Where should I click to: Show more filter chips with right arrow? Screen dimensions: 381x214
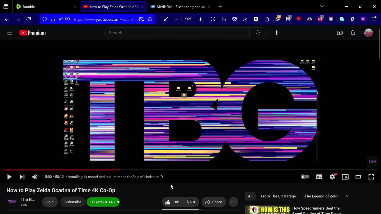[x=347, y=196]
